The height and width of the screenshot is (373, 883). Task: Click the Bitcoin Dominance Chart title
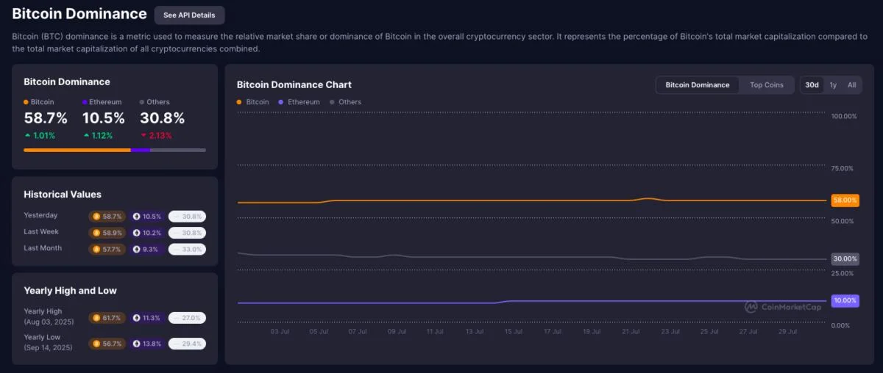click(x=294, y=85)
